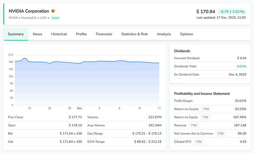This screenshot has width=254, height=154.
Task: Click the price chart peak near the 21 date label
Action: coord(25,58)
